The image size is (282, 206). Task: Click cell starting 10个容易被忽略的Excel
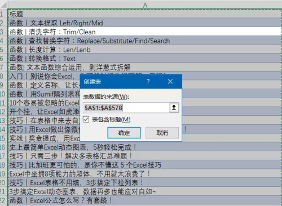point(44,103)
